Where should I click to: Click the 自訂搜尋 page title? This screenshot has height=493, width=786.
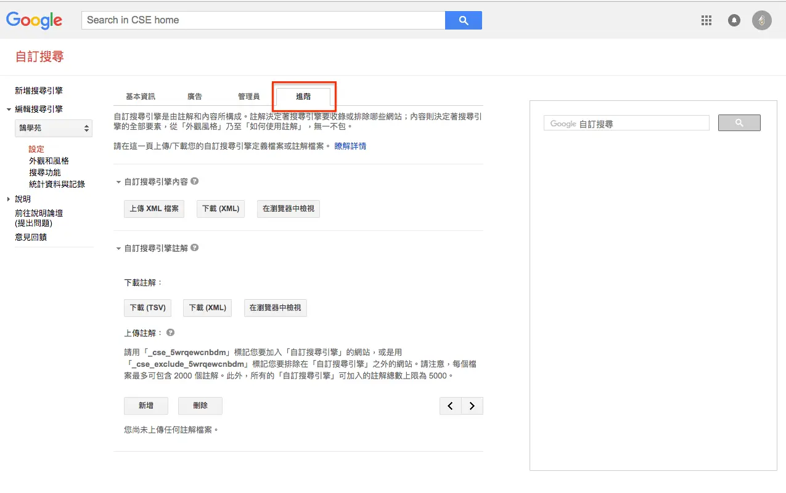(39, 57)
